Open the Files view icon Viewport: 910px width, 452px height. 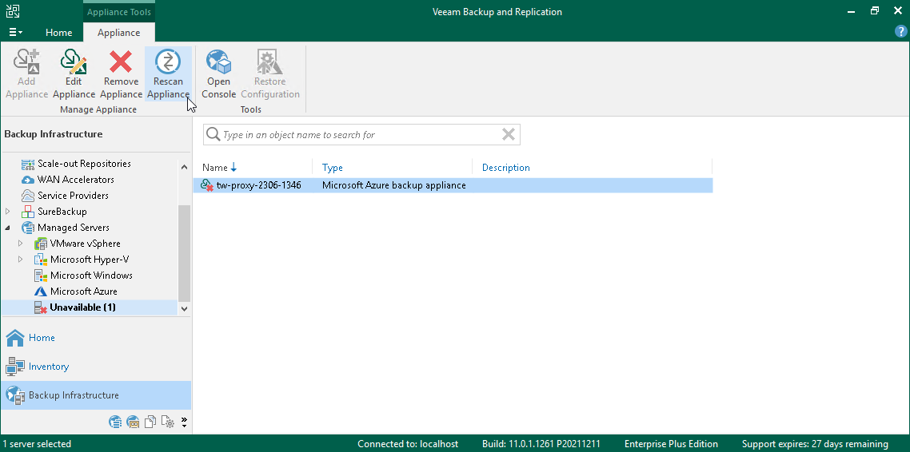(150, 422)
